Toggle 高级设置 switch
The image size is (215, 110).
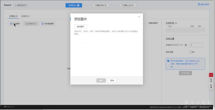tap(192, 52)
